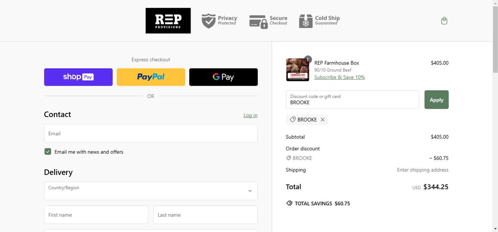
Task: Click the Cold Ship Guaranteed box badge
Action: click(319, 21)
